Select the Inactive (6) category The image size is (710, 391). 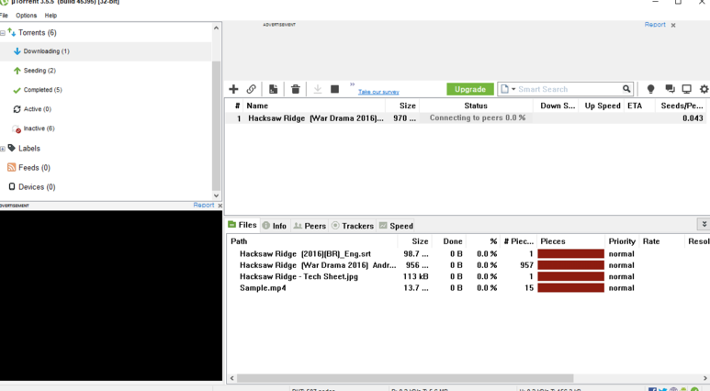pyautogui.click(x=39, y=128)
